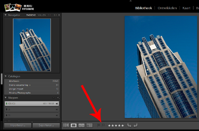Image resolution: width=199 pixels, height=131 pixels.
Task: Collapse the Mappen panel
Action: 6,98
